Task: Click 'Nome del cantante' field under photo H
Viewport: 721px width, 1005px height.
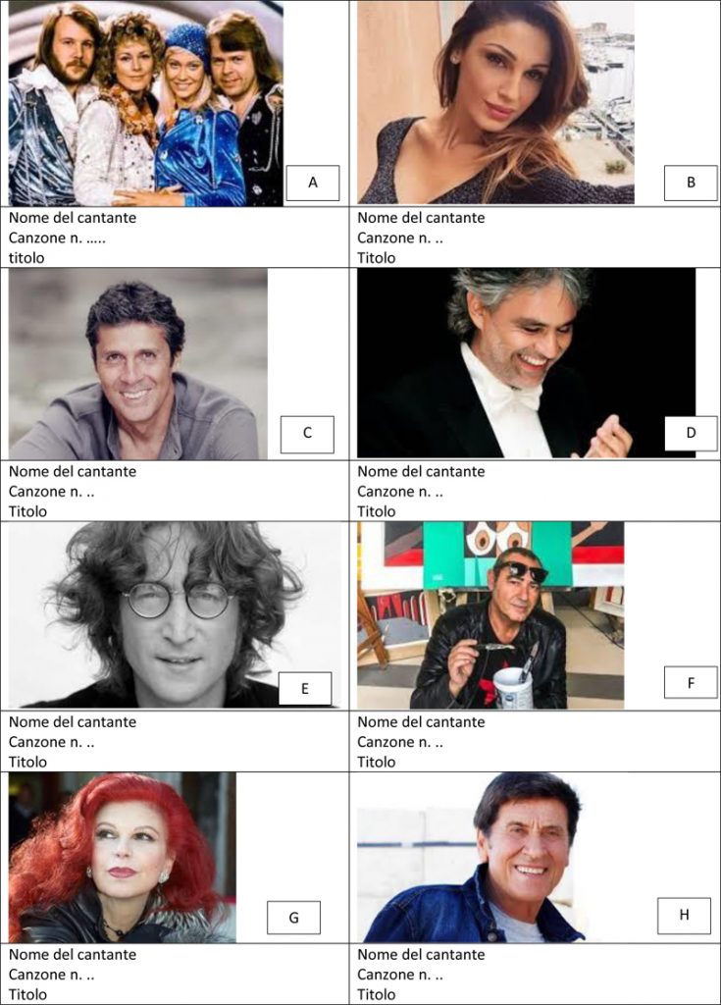Action: [421, 955]
